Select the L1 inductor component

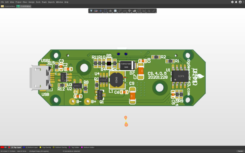(x=117, y=80)
